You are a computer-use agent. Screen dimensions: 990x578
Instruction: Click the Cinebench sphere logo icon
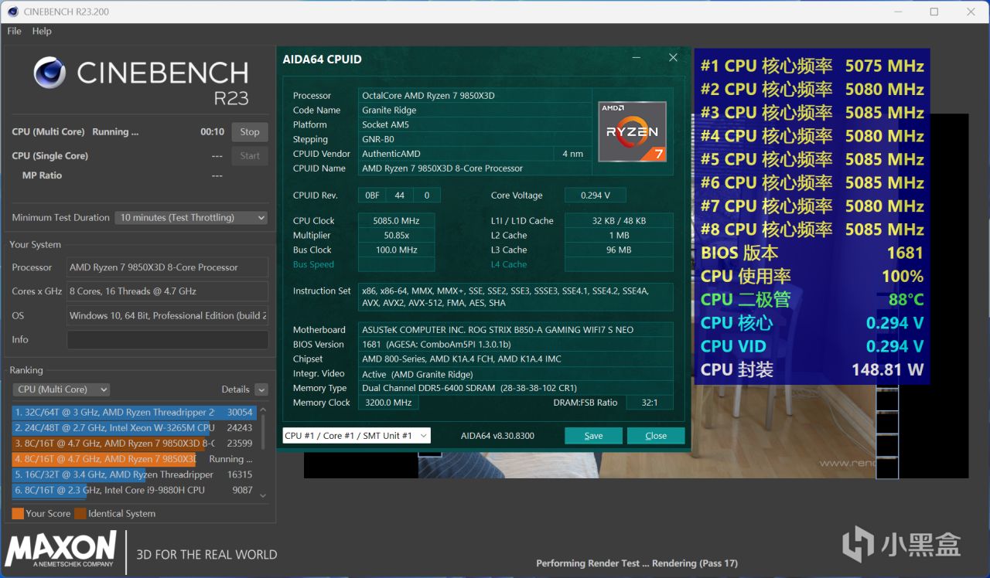coord(49,73)
